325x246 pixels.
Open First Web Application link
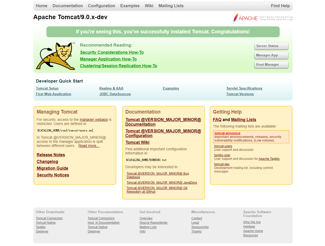click(x=53, y=94)
